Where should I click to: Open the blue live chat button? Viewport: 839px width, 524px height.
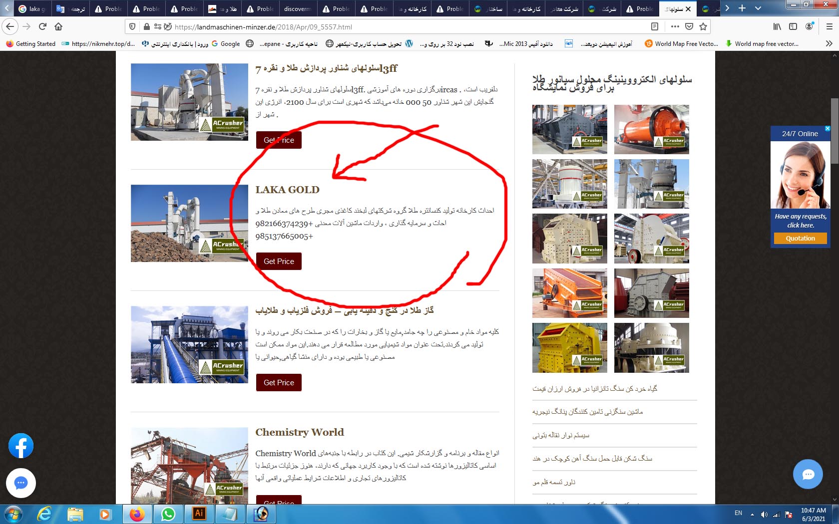click(808, 474)
